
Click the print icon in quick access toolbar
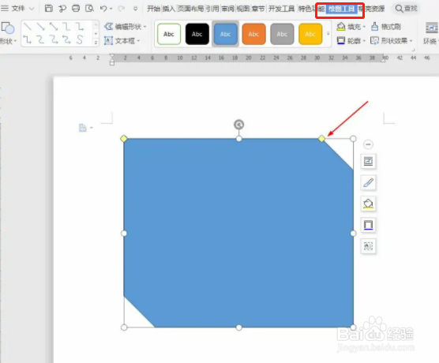click(76, 9)
